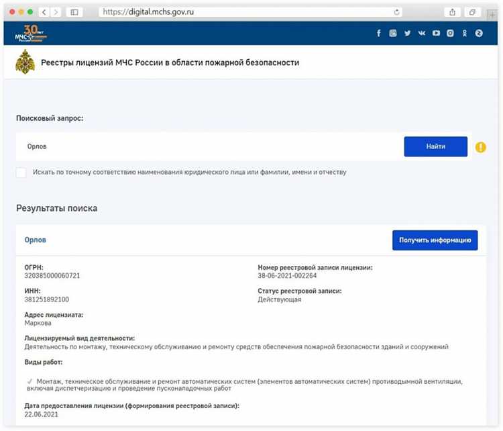Open the Odnoklassniki social icon
The image size is (503, 431).
coord(465,33)
